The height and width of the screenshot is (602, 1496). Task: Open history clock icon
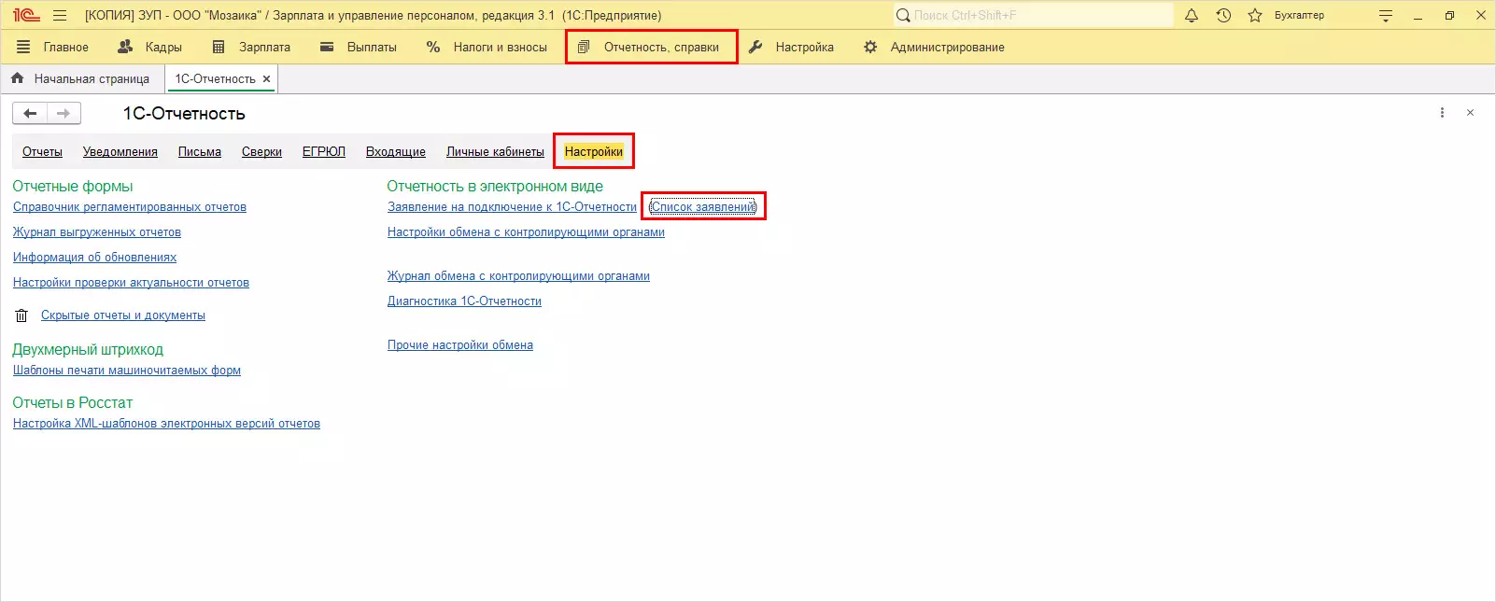[1223, 15]
